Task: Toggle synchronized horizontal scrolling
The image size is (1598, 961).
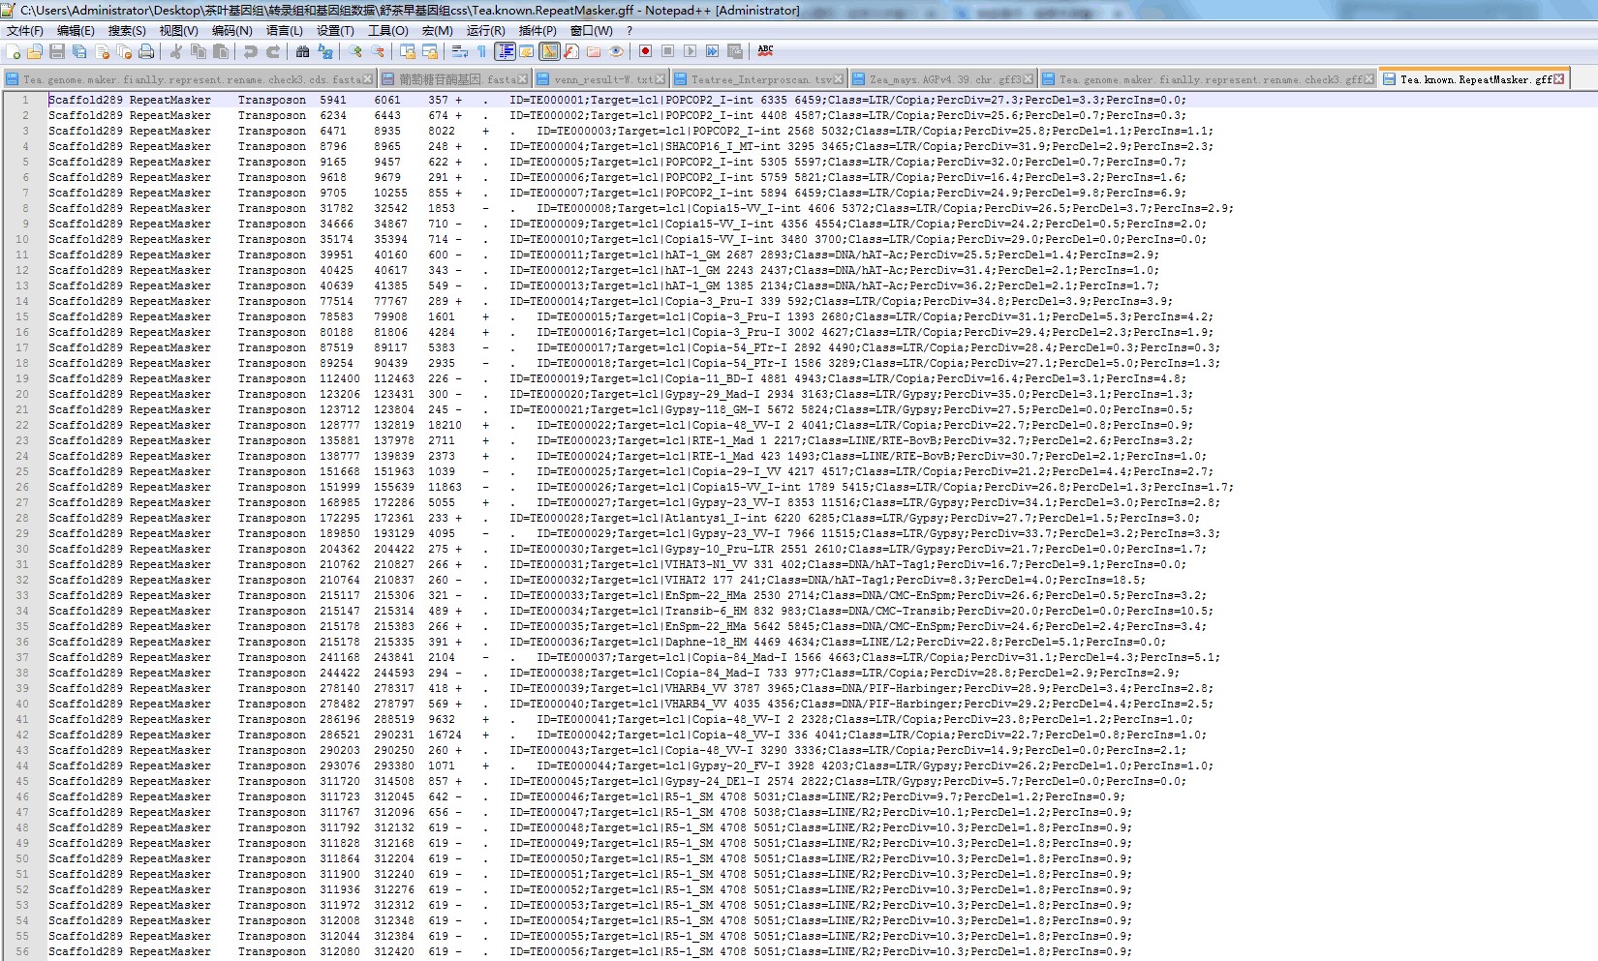Action: coord(430,51)
